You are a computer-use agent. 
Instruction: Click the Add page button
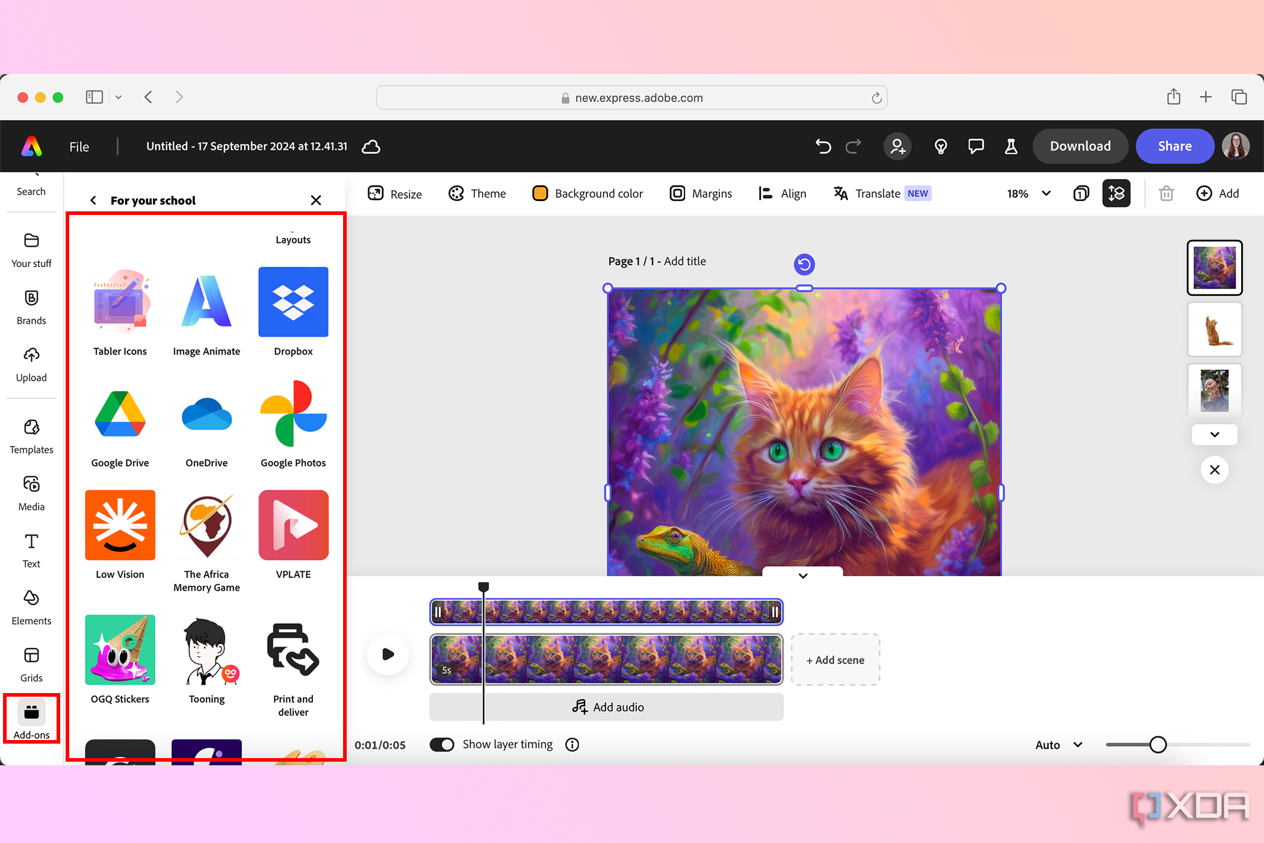[x=1218, y=193]
